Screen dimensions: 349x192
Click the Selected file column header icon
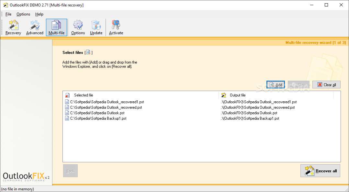point(68,95)
